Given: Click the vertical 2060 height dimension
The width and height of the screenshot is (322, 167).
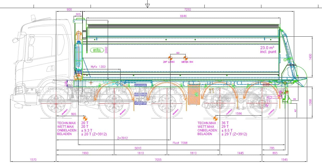Looking at the screenshot, I should click(x=106, y=50).
